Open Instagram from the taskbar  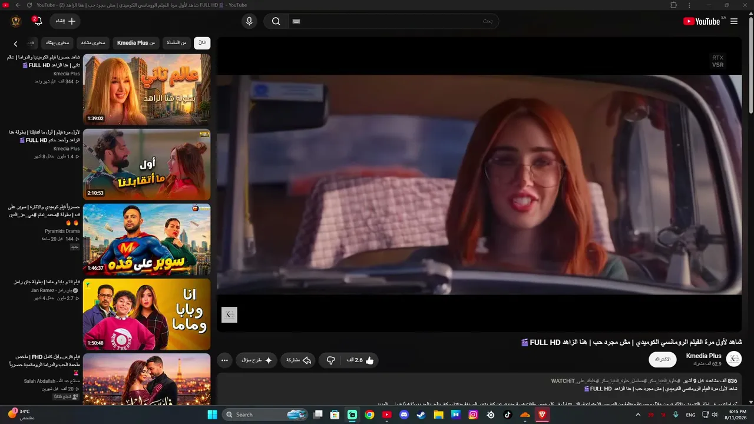(x=473, y=415)
